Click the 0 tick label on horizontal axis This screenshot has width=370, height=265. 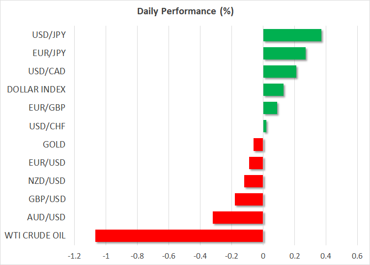(263, 256)
